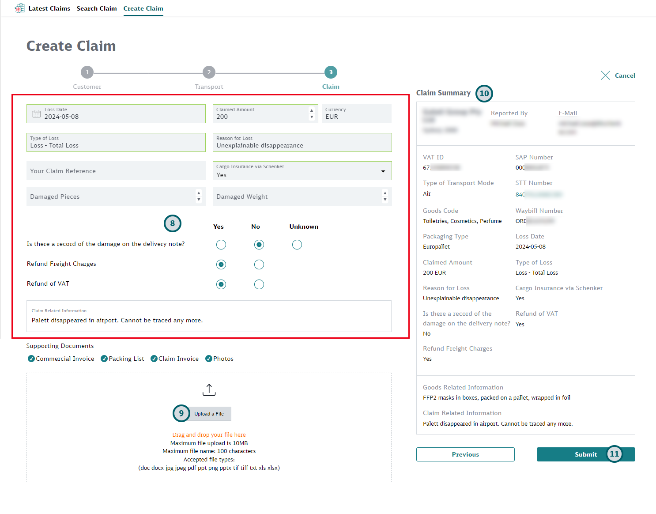Decrement Damaged Pieces with the down arrow
Image resolution: width=656 pixels, height=514 pixels.
click(199, 199)
